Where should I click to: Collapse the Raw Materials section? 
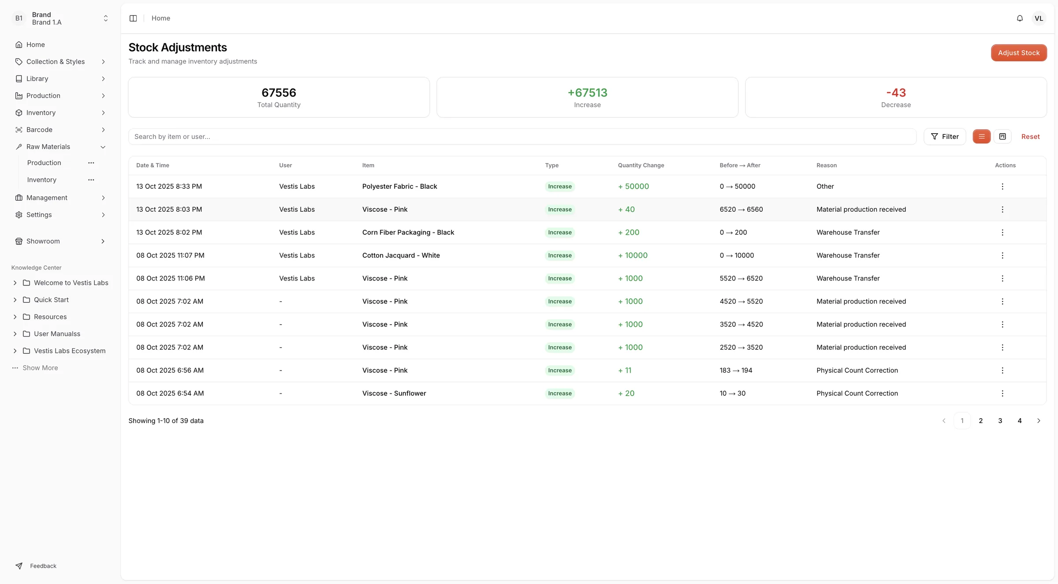coord(60,147)
